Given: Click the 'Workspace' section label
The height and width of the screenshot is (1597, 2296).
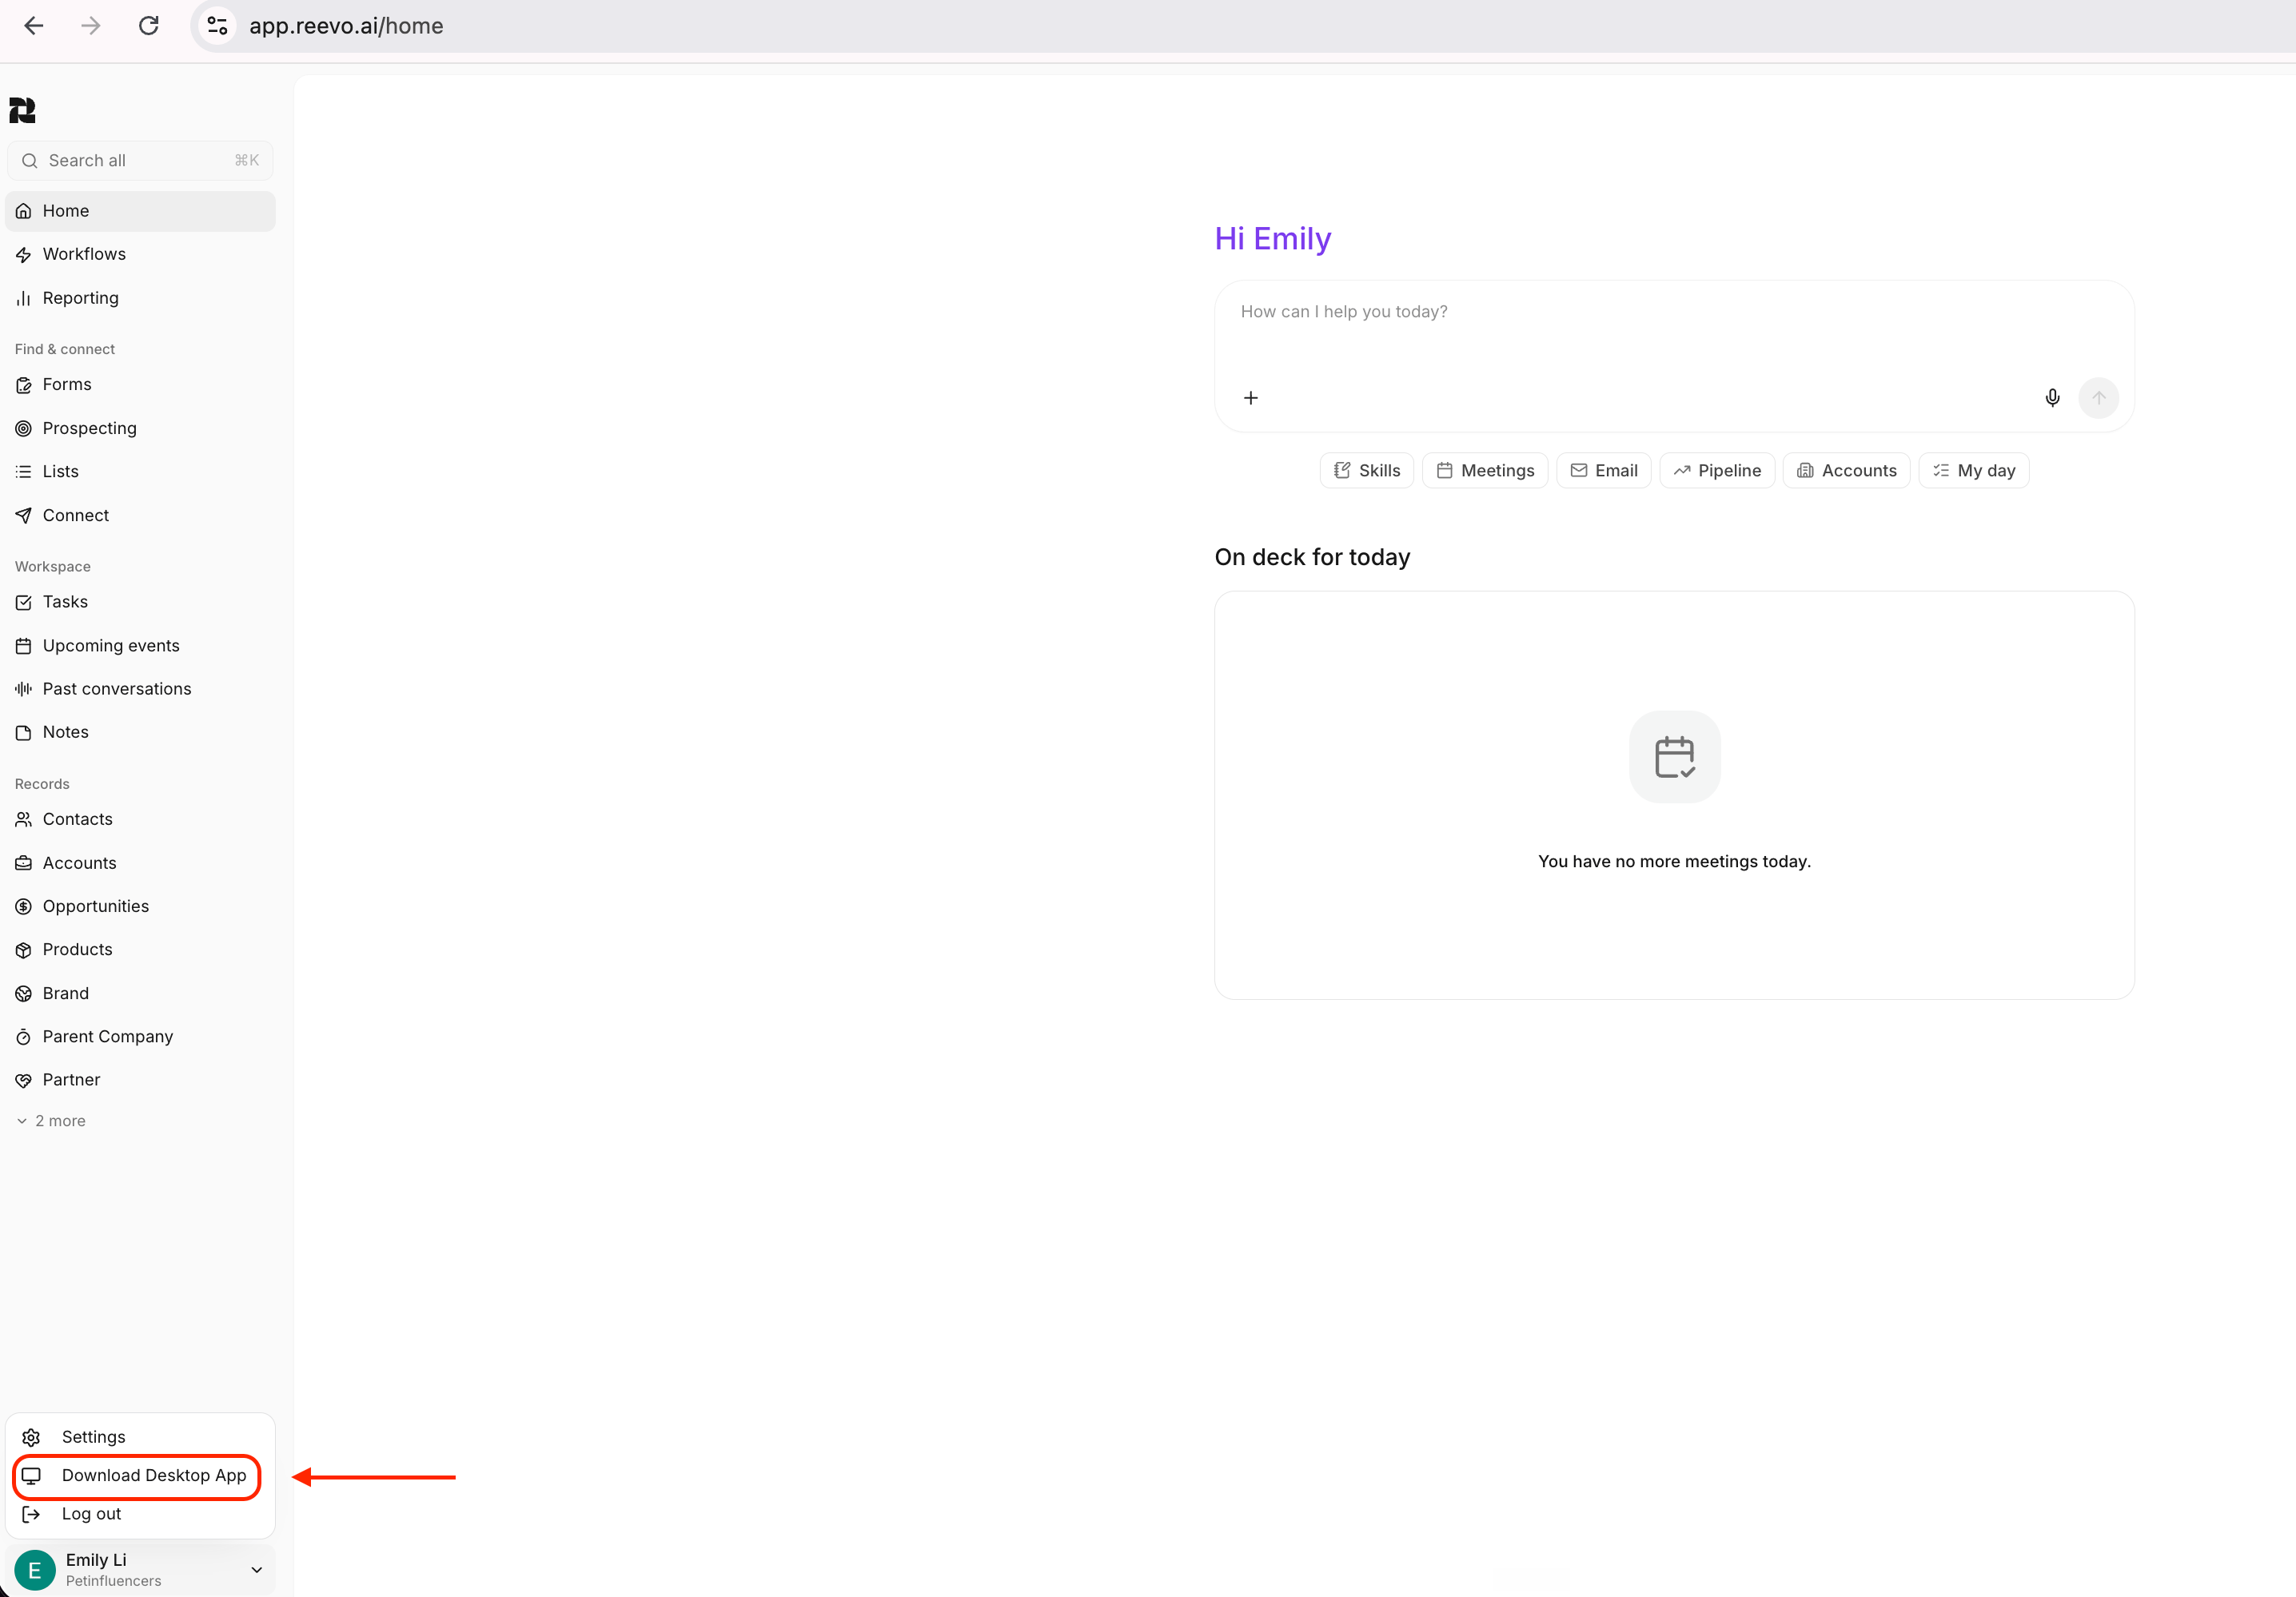Looking at the screenshot, I should [x=53, y=567].
